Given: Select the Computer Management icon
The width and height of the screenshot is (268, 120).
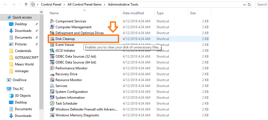Looking at the screenshot, I should click(52, 27).
